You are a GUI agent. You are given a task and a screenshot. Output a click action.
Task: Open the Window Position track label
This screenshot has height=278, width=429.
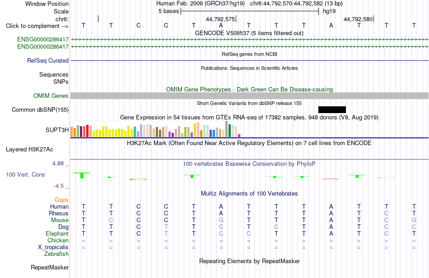point(47,4)
